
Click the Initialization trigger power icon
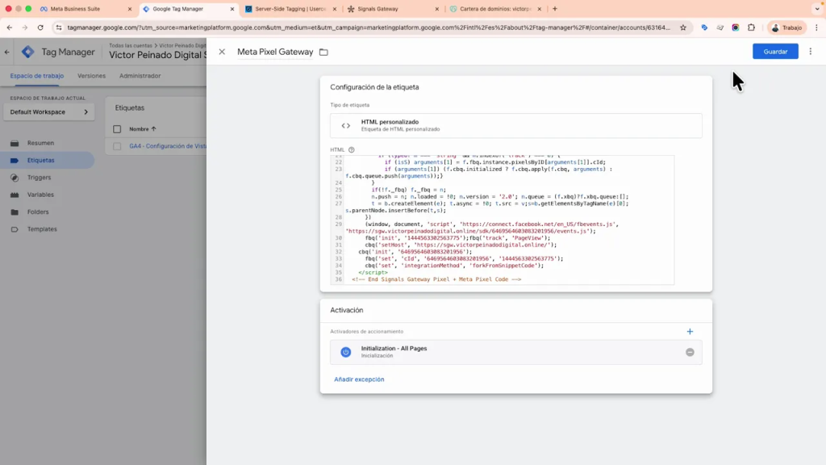345,352
